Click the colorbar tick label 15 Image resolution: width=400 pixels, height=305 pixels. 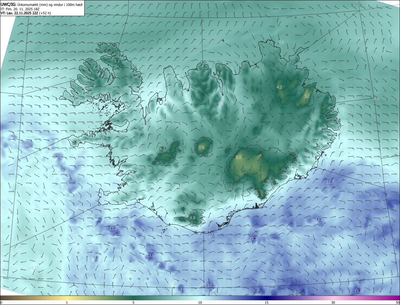pyautogui.click(x=267, y=303)
